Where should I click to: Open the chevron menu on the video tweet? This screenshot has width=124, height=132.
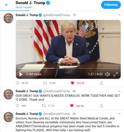(119, 15)
